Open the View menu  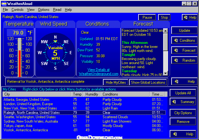pos(31,10)
